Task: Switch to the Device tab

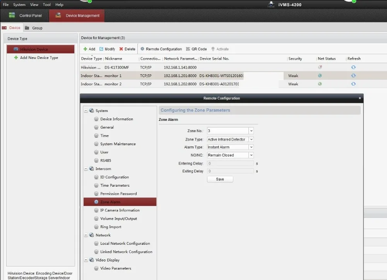Action: [11, 27]
